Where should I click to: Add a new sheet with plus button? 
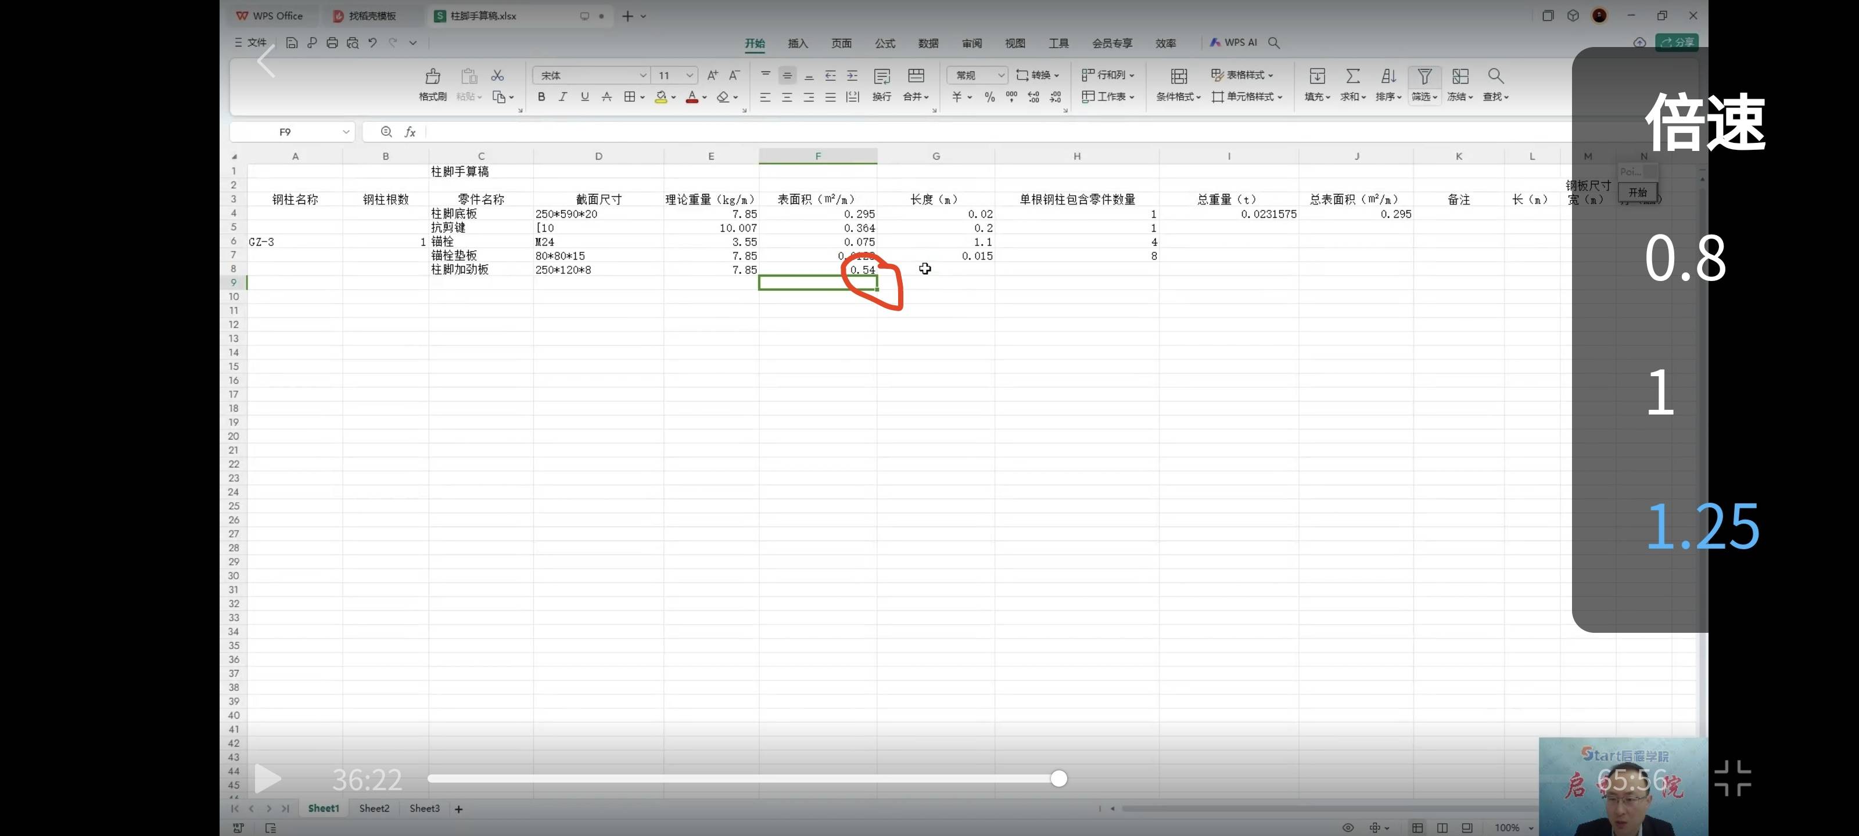[458, 809]
